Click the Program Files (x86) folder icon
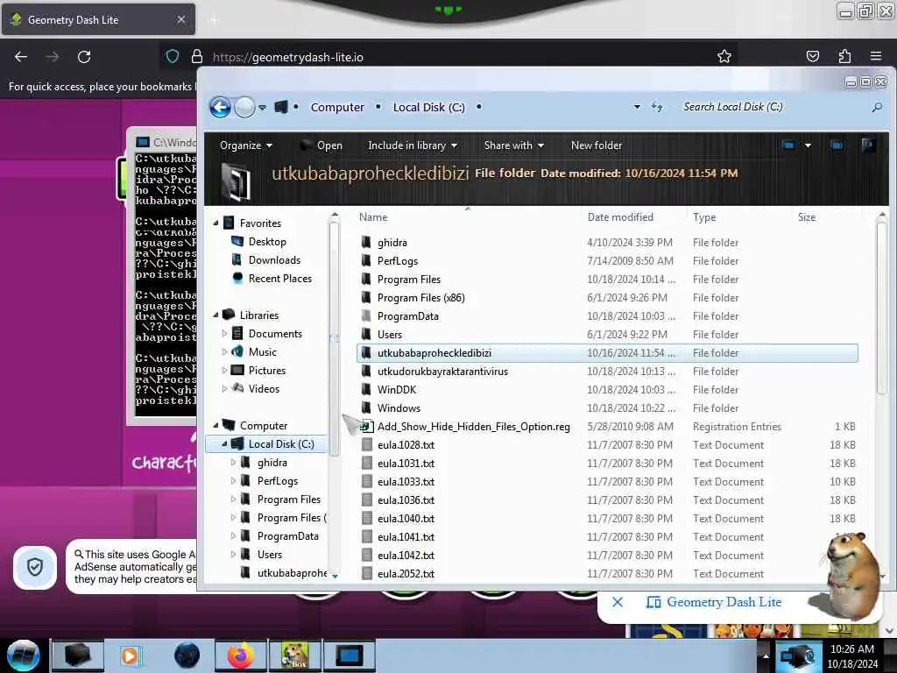This screenshot has height=673, width=897. [366, 298]
